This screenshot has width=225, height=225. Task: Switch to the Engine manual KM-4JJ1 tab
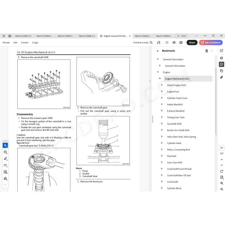click(115, 36)
